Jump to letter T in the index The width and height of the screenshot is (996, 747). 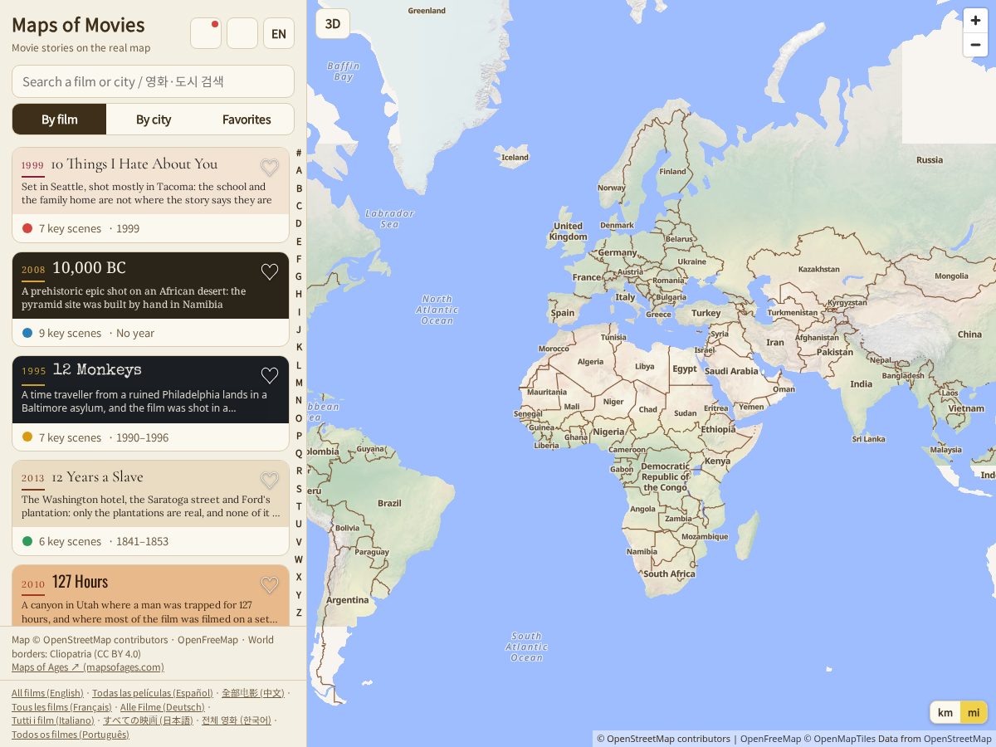(299, 506)
